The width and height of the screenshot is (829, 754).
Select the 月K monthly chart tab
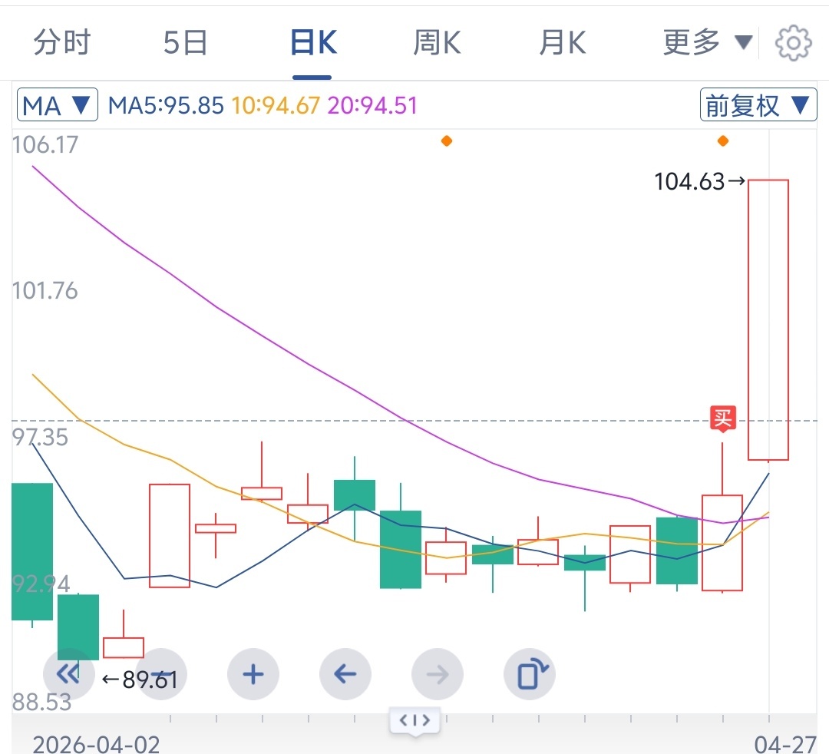(x=562, y=43)
